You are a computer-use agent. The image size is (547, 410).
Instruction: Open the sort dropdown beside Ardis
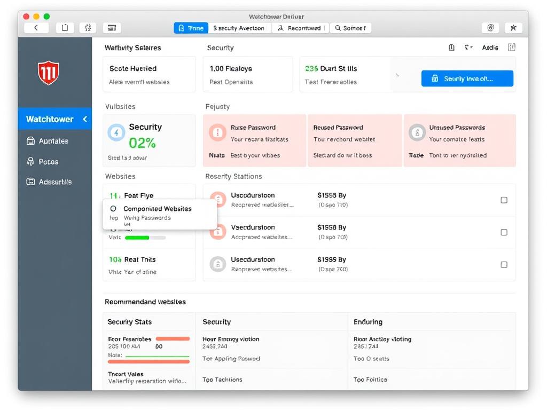point(468,47)
